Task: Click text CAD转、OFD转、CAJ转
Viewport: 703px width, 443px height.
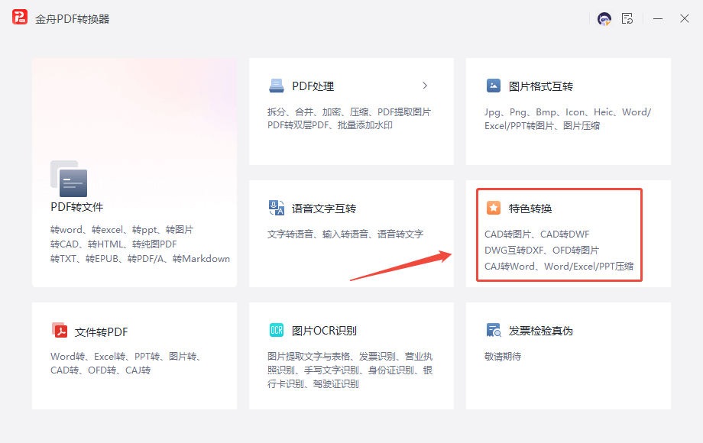Action: point(100,370)
